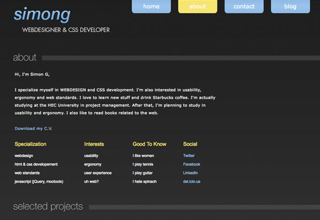The height and width of the screenshot is (220, 320).
Task: Go to the contact tab
Action: point(244,6)
